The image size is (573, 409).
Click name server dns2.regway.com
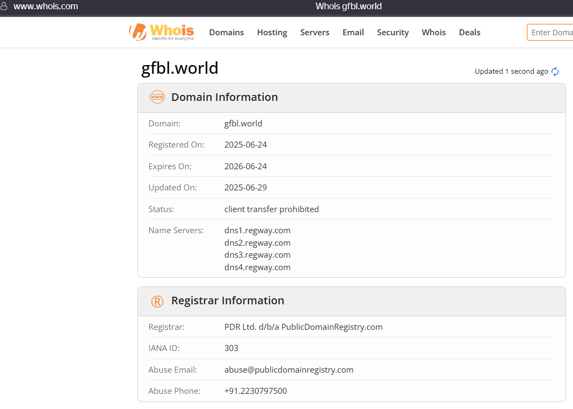tap(257, 243)
